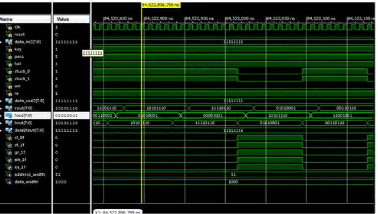This screenshot has width=378, height=214.
Task: Click the fail signal icon
Action: point(9,64)
